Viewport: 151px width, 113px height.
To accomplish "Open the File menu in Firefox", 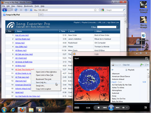I will point(4,6).
